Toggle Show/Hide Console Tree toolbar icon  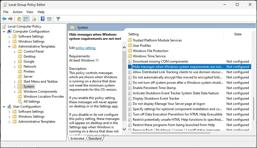coord(26,19)
